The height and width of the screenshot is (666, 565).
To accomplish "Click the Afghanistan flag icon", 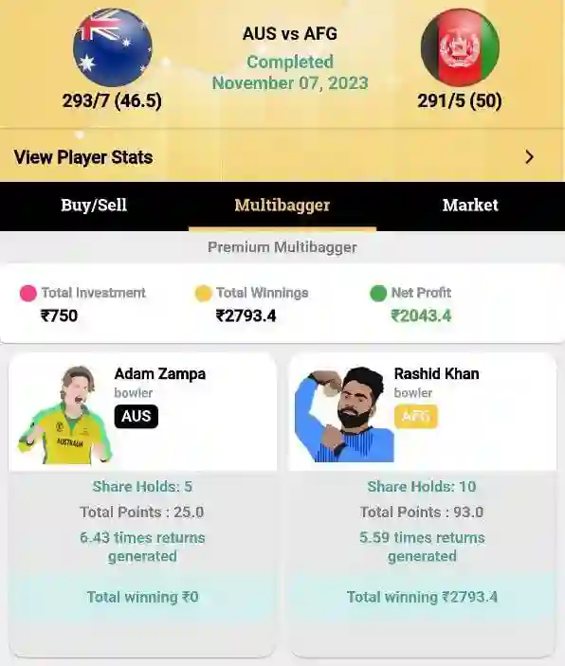I will click(x=460, y=47).
